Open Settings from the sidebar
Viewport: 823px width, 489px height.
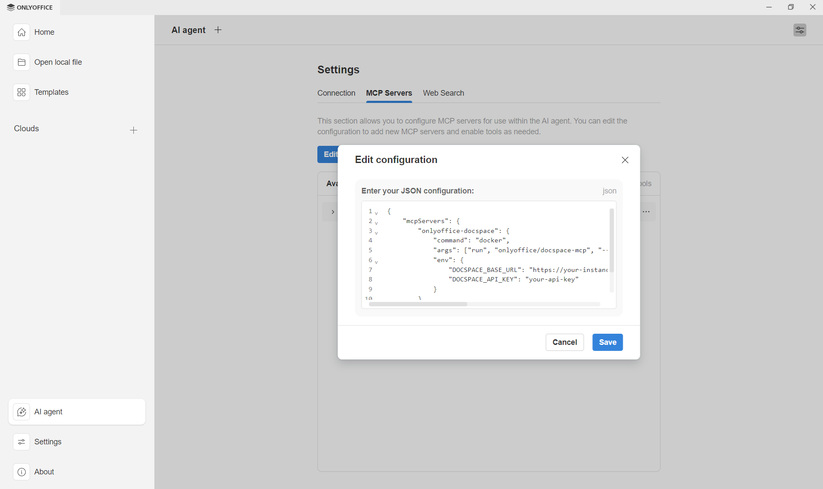tap(48, 442)
